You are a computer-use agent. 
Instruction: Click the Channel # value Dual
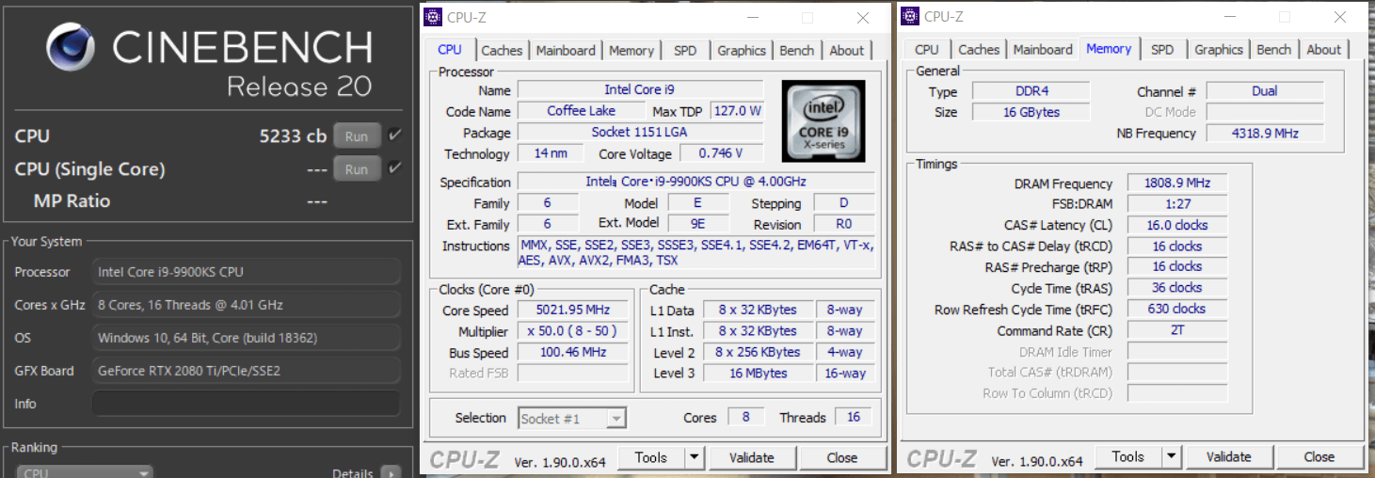click(1265, 91)
